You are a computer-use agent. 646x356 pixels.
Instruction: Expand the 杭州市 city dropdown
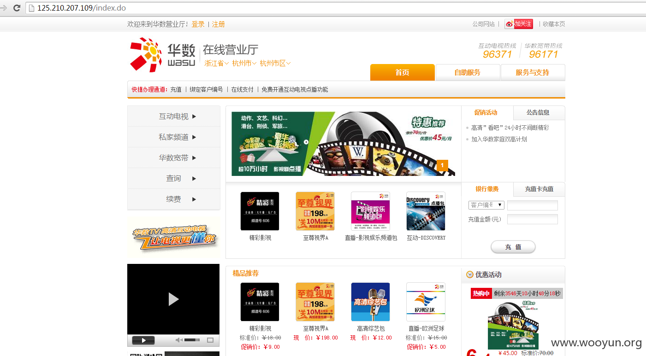coord(244,63)
